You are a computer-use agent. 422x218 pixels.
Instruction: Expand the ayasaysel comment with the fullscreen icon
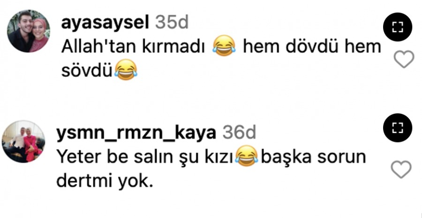(398, 27)
